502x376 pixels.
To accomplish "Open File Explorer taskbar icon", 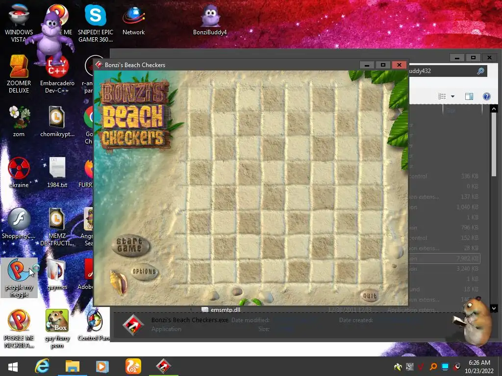I will click(73, 366).
